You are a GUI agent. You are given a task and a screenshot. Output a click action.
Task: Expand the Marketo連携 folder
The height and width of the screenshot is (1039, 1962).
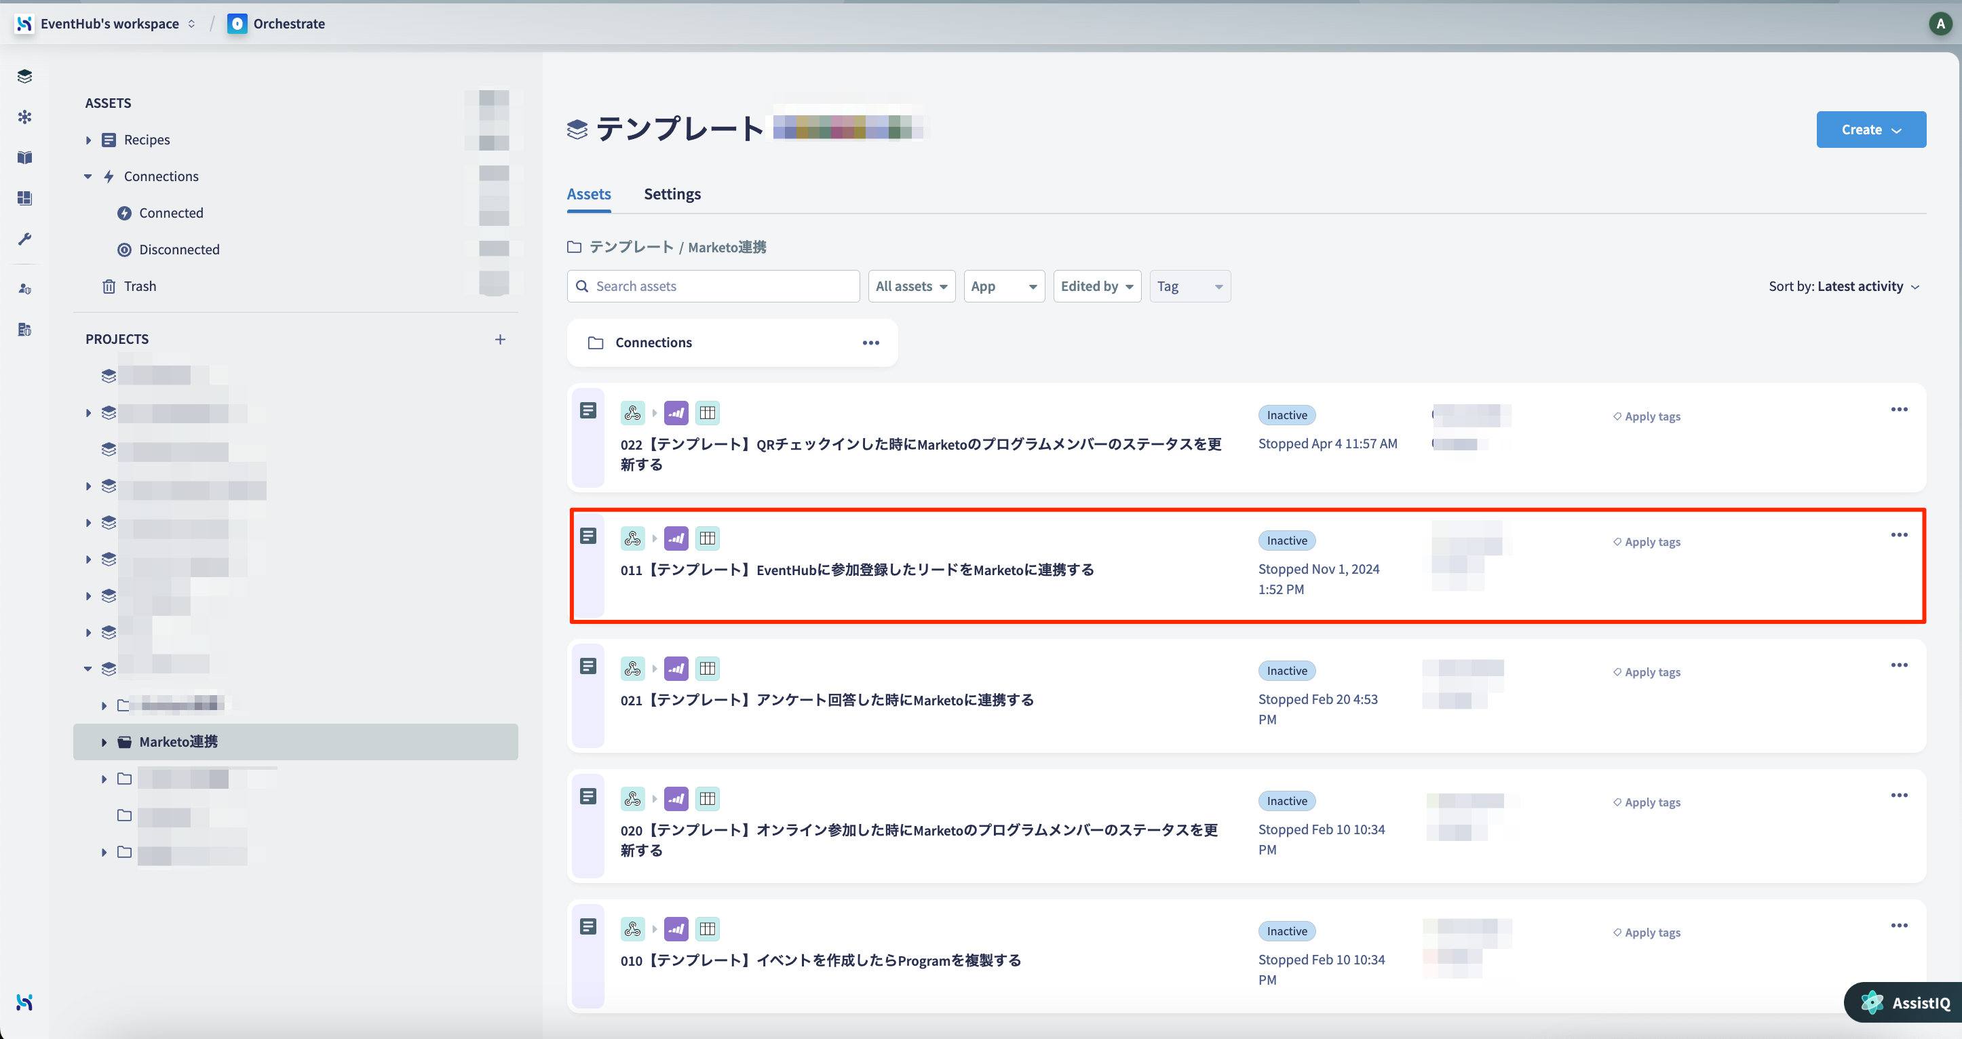click(x=104, y=742)
